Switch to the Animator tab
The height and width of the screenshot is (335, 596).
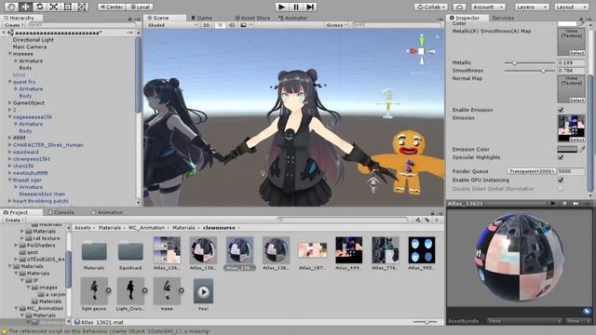coord(293,18)
